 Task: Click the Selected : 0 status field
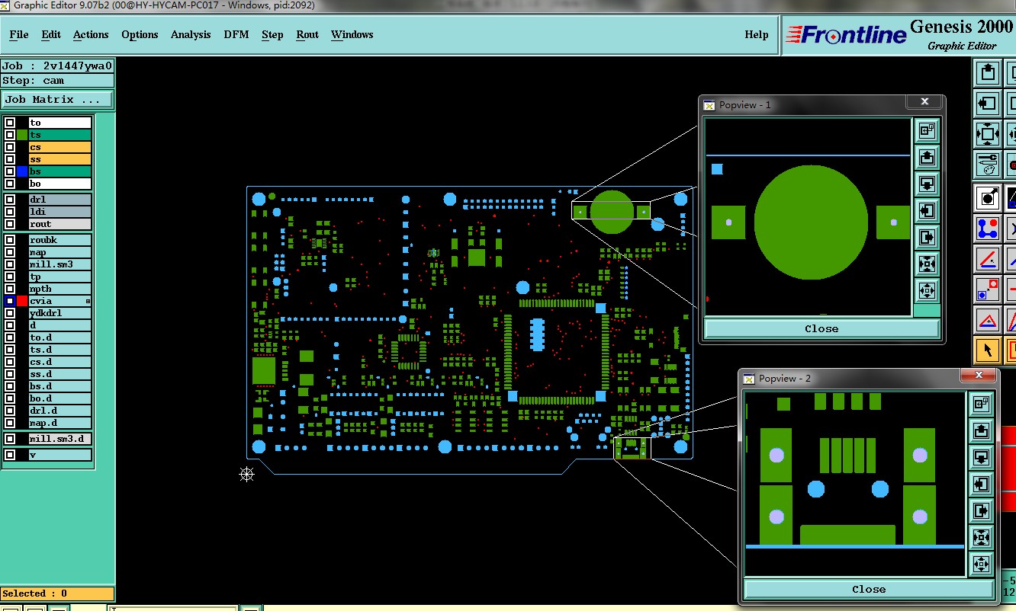(x=57, y=593)
